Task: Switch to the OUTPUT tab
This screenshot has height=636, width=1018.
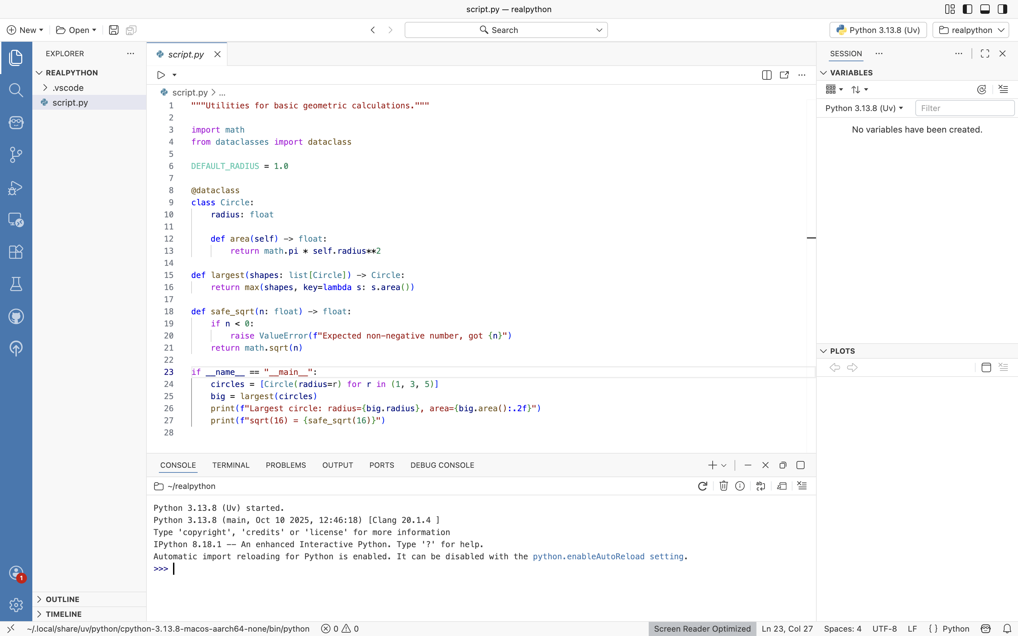Action: click(337, 465)
